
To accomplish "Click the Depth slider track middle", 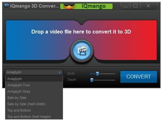I will coord(103,80).
